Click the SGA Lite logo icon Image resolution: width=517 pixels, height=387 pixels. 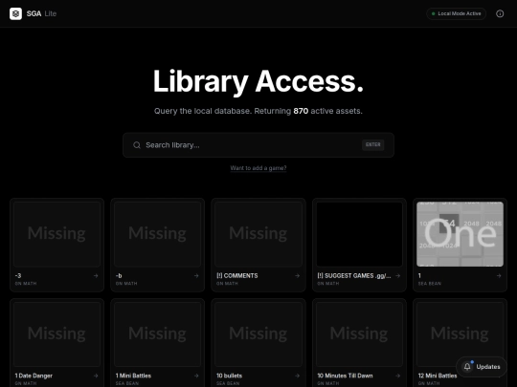click(15, 13)
